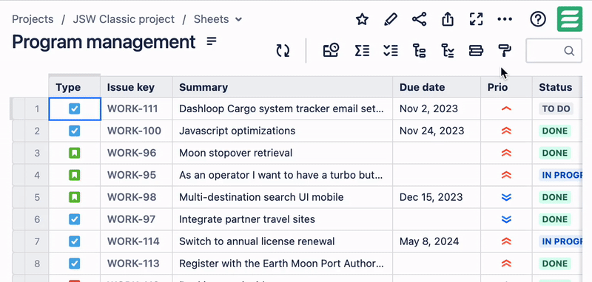Image resolution: width=592 pixels, height=282 pixels.
Task: Click the TO DO status of WORK-111
Action: click(556, 109)
